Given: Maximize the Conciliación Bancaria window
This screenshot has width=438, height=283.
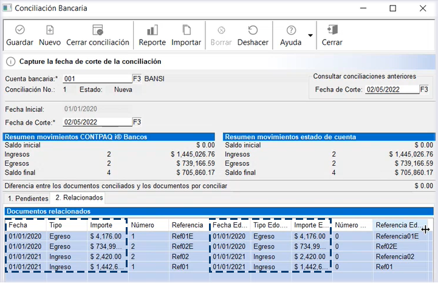Looking at the screenshot, I should click(x=393, y=8).
